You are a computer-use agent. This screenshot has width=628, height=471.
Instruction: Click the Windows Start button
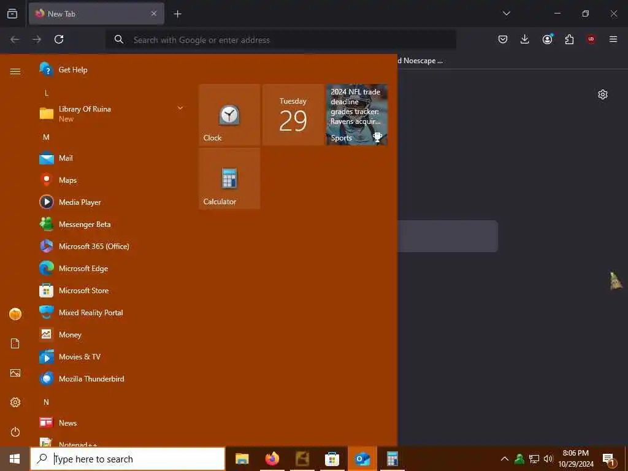[15, 459]
